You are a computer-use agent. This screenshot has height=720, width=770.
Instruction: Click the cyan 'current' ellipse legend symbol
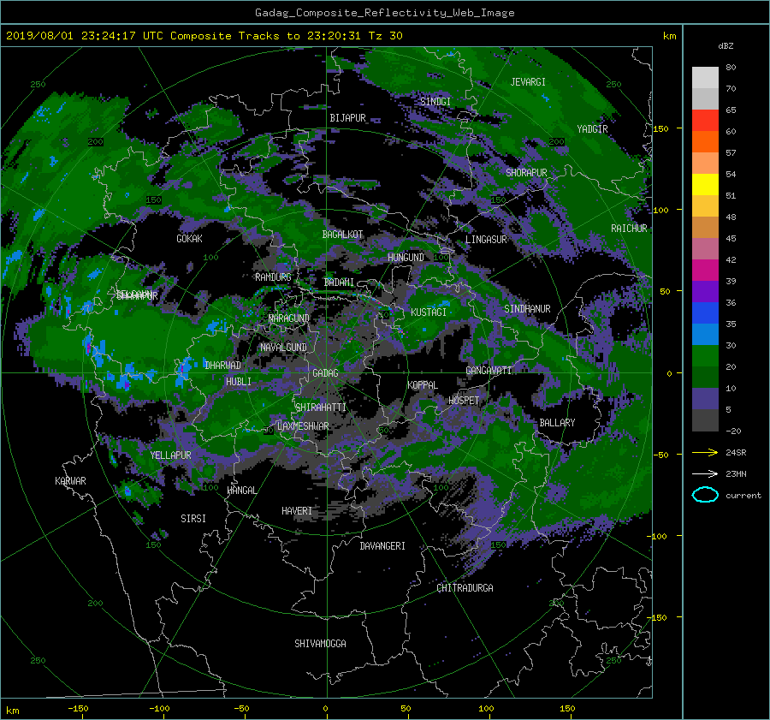pyautogui.click(x=705, y=495)
